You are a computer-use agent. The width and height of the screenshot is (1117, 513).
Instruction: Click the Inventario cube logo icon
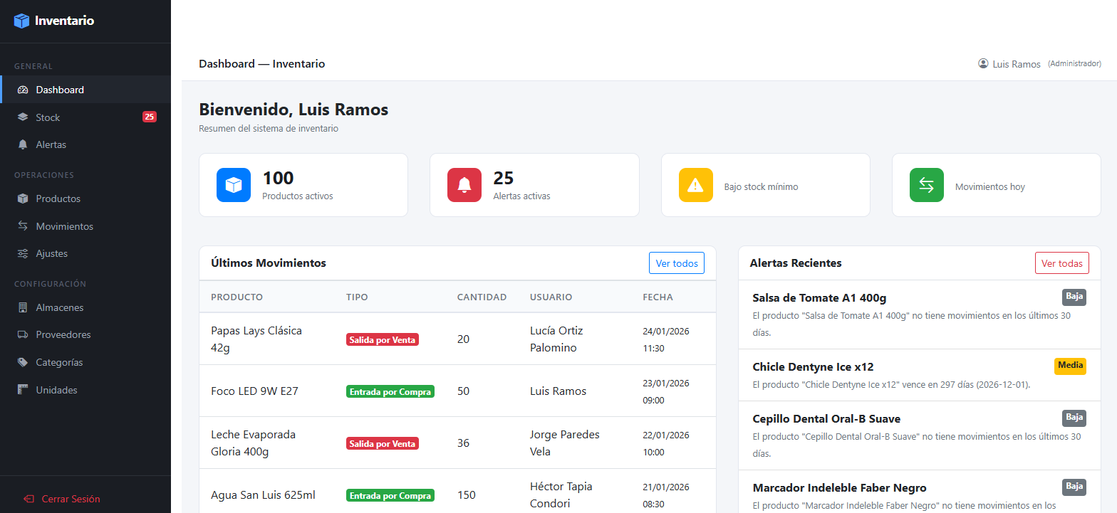coord(22,21)
